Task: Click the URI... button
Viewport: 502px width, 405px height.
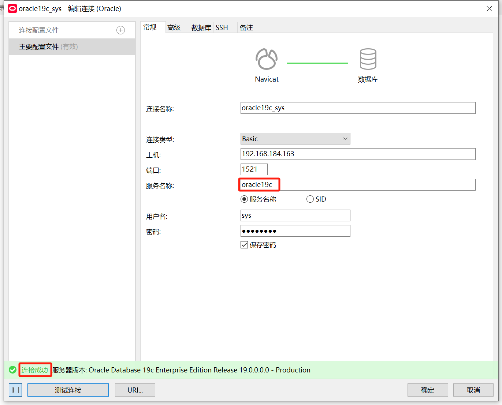Action: point(135,390)
